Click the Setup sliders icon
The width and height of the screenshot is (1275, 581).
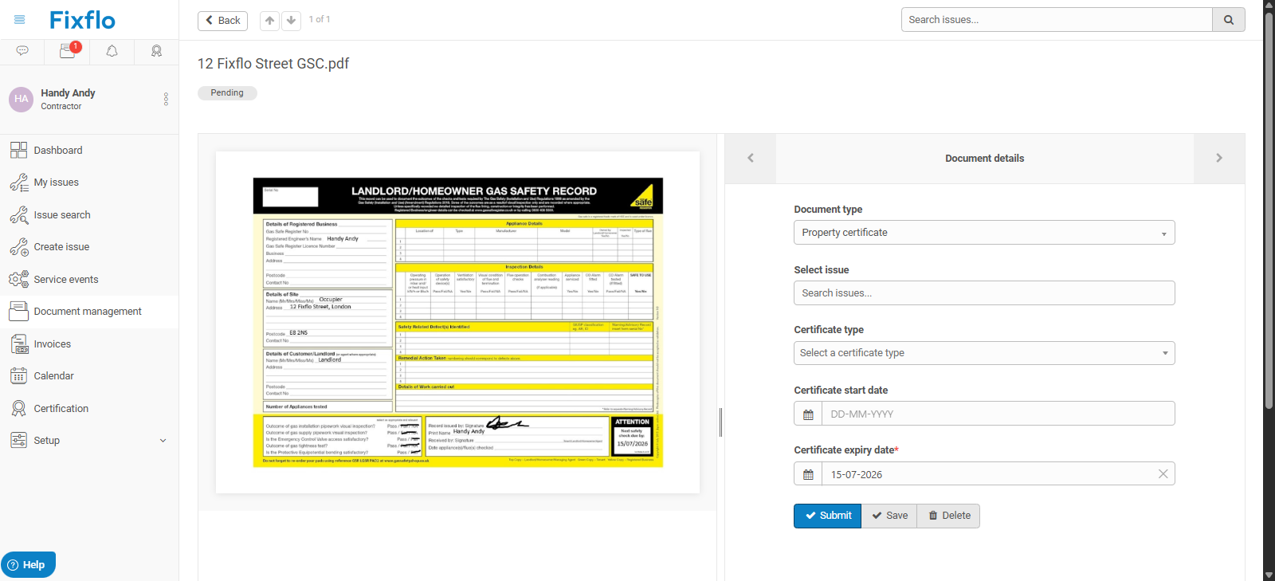point(19,441)
